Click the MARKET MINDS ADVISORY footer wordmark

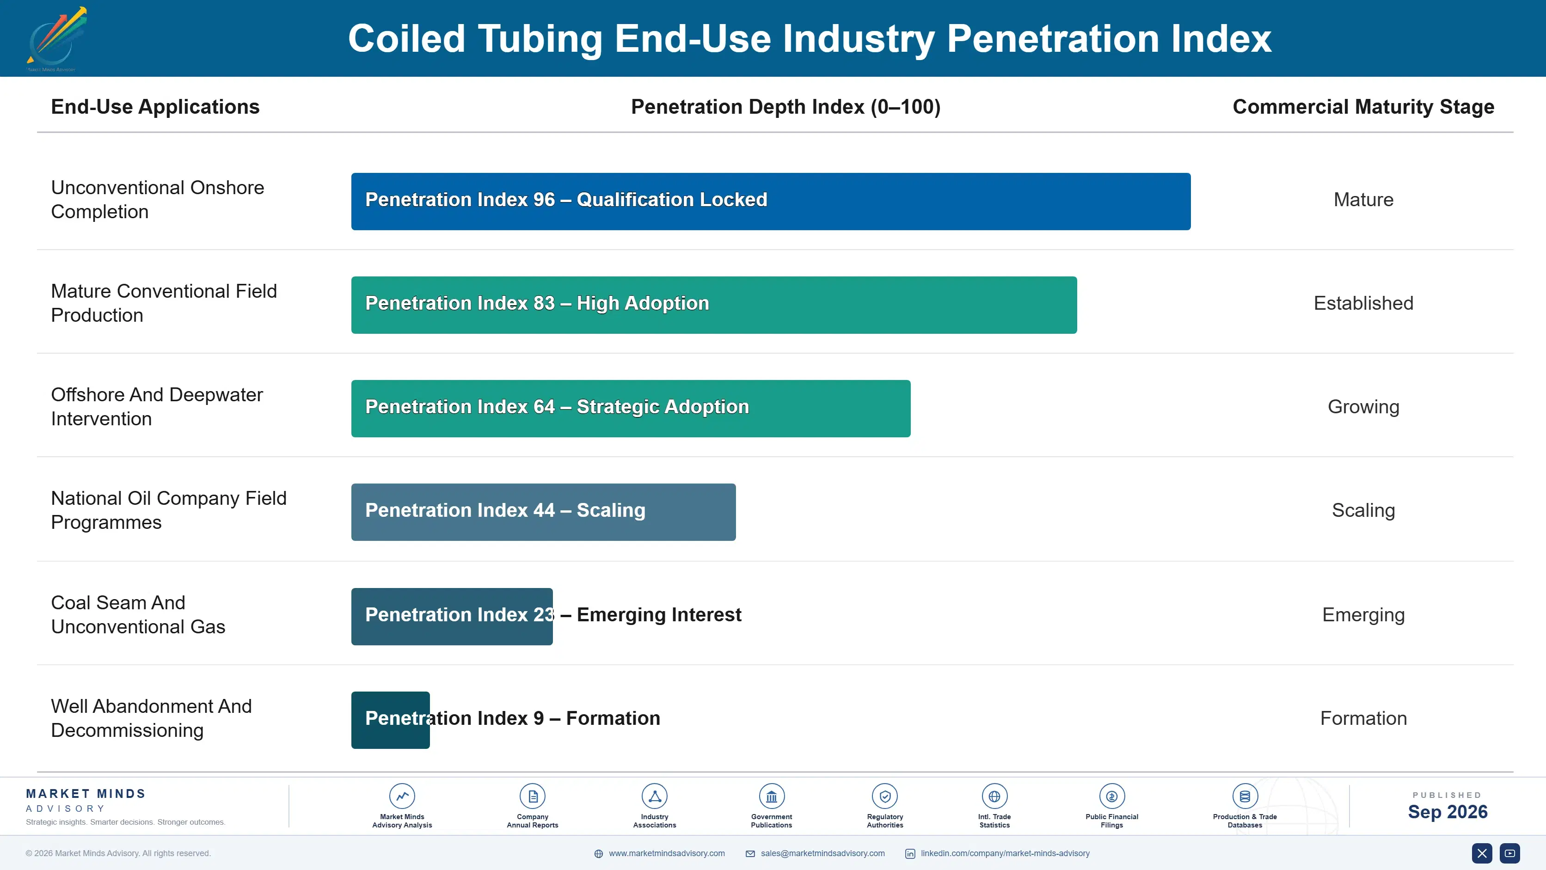pyautogui.click(x=86, y=800)
